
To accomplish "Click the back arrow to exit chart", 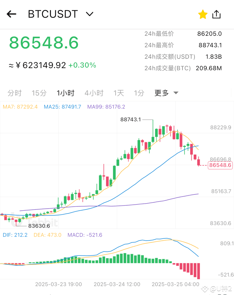I will (x=11, y=14).
